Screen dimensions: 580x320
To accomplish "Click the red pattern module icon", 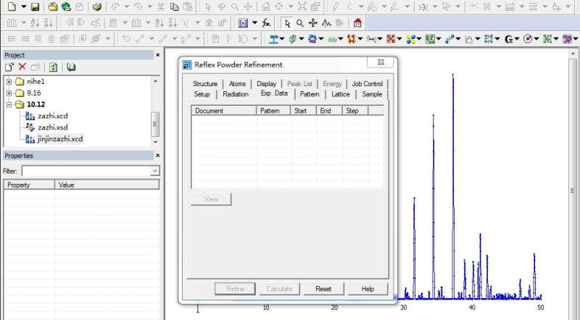I will click(391, 39).
